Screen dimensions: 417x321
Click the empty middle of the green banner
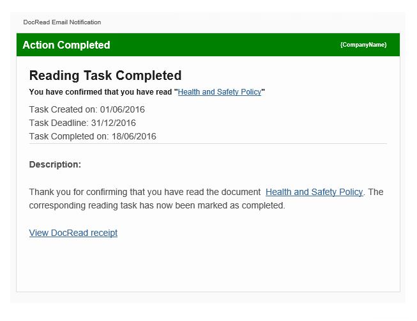[x=224, y=45]
